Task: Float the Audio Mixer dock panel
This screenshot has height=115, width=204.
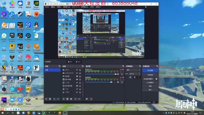Action: [x=123, y=66]
